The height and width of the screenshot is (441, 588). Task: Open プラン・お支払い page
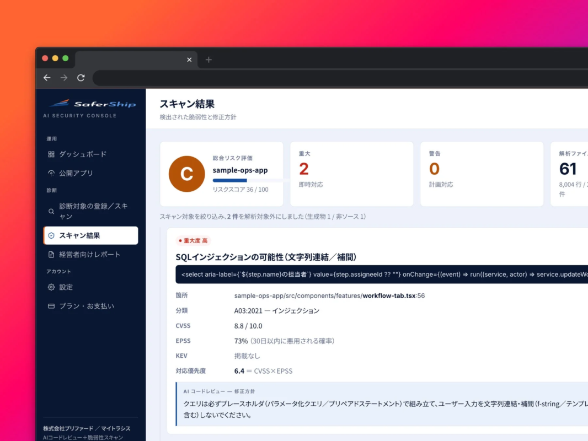pyautogui.click(x=90, y=306)
